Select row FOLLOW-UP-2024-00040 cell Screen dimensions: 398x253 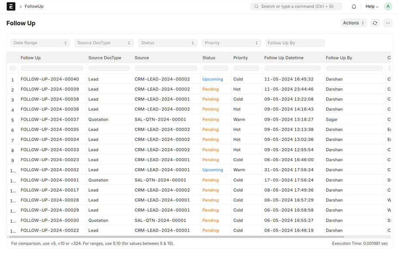coord(50,79)
